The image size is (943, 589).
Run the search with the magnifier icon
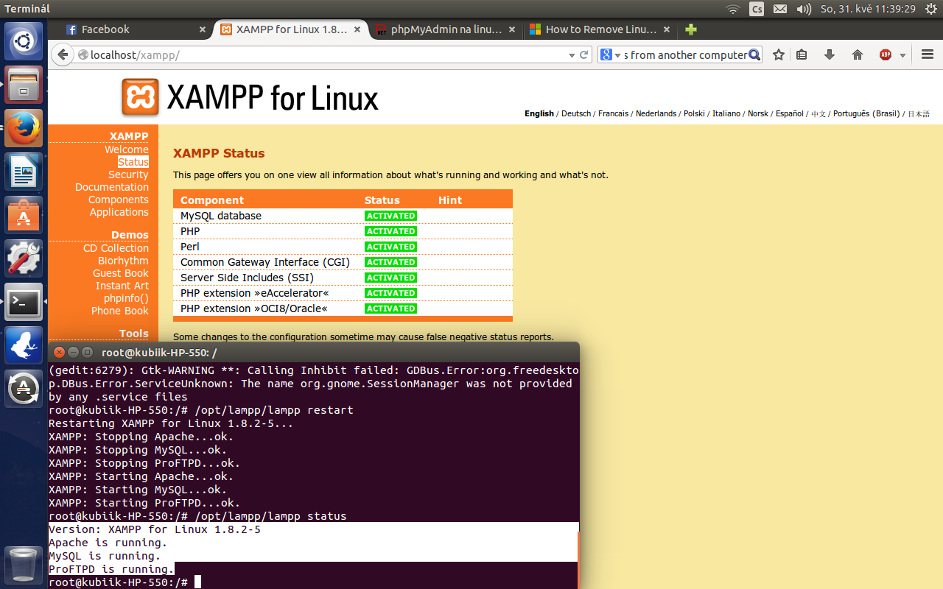754,55
